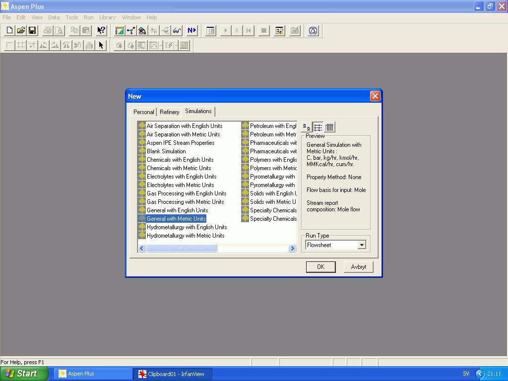
Task: Click the Paste toolbar icon
Action: tap(86, 30)
